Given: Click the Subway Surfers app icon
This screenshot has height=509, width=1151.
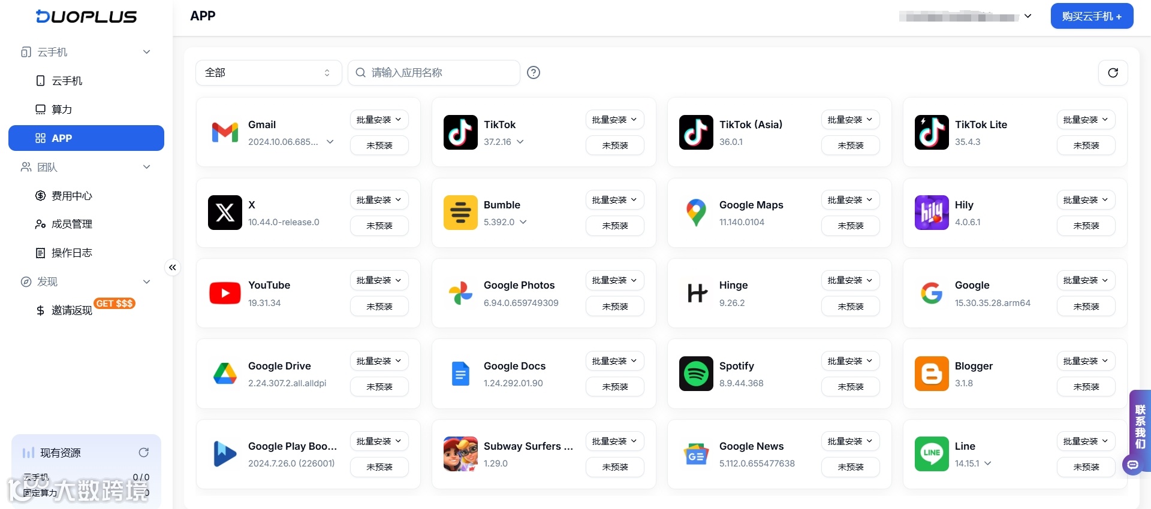Looking at the screenshot, I should pyautogui.click(x=460, y=454).
